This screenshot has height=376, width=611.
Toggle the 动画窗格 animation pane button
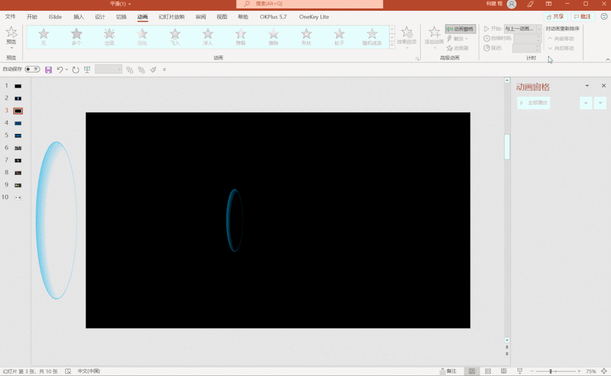click(x=460, y=29)
